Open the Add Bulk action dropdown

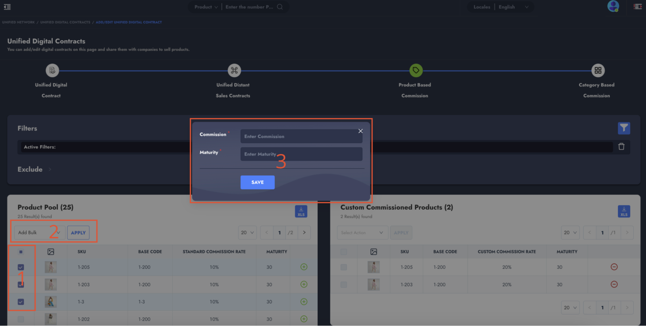click(x=39, y=233)
